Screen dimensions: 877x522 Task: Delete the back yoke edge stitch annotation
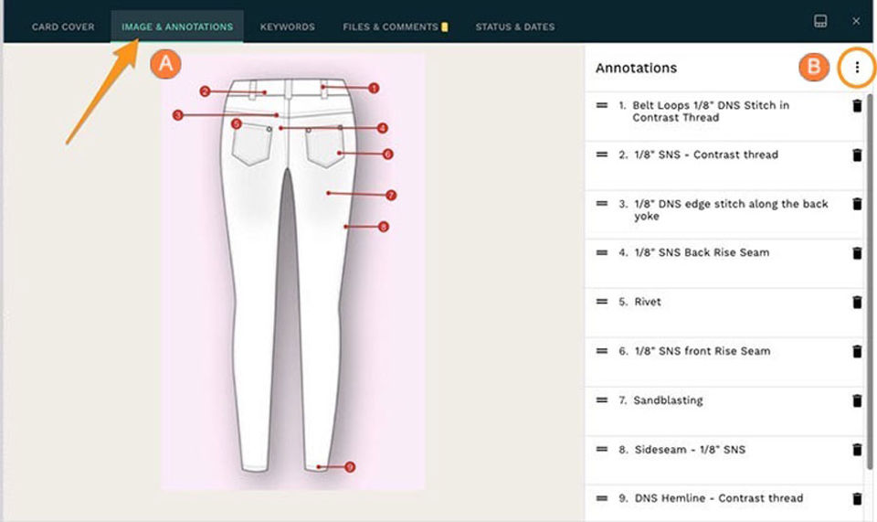coord(857,204)
